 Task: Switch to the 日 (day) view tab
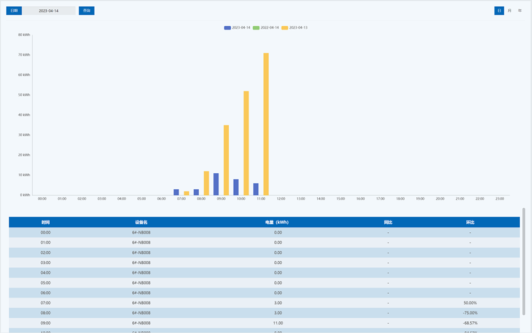point(499,10)
